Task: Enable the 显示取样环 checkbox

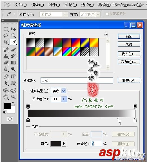Action: (x=107, y=14)
